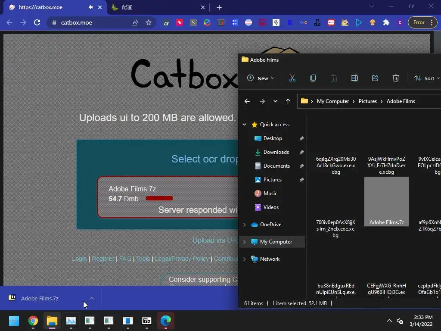Open the New dropdown in Explorer
The width and height of the screenshot is (441, 331).
point(260,78)
